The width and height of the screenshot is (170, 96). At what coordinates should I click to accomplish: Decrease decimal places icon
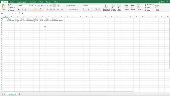tap(99, 9)
